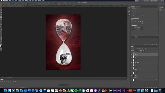Click the Remove Background button
Image resolution: width=165 pixels, height=93 pixels.
137,27
